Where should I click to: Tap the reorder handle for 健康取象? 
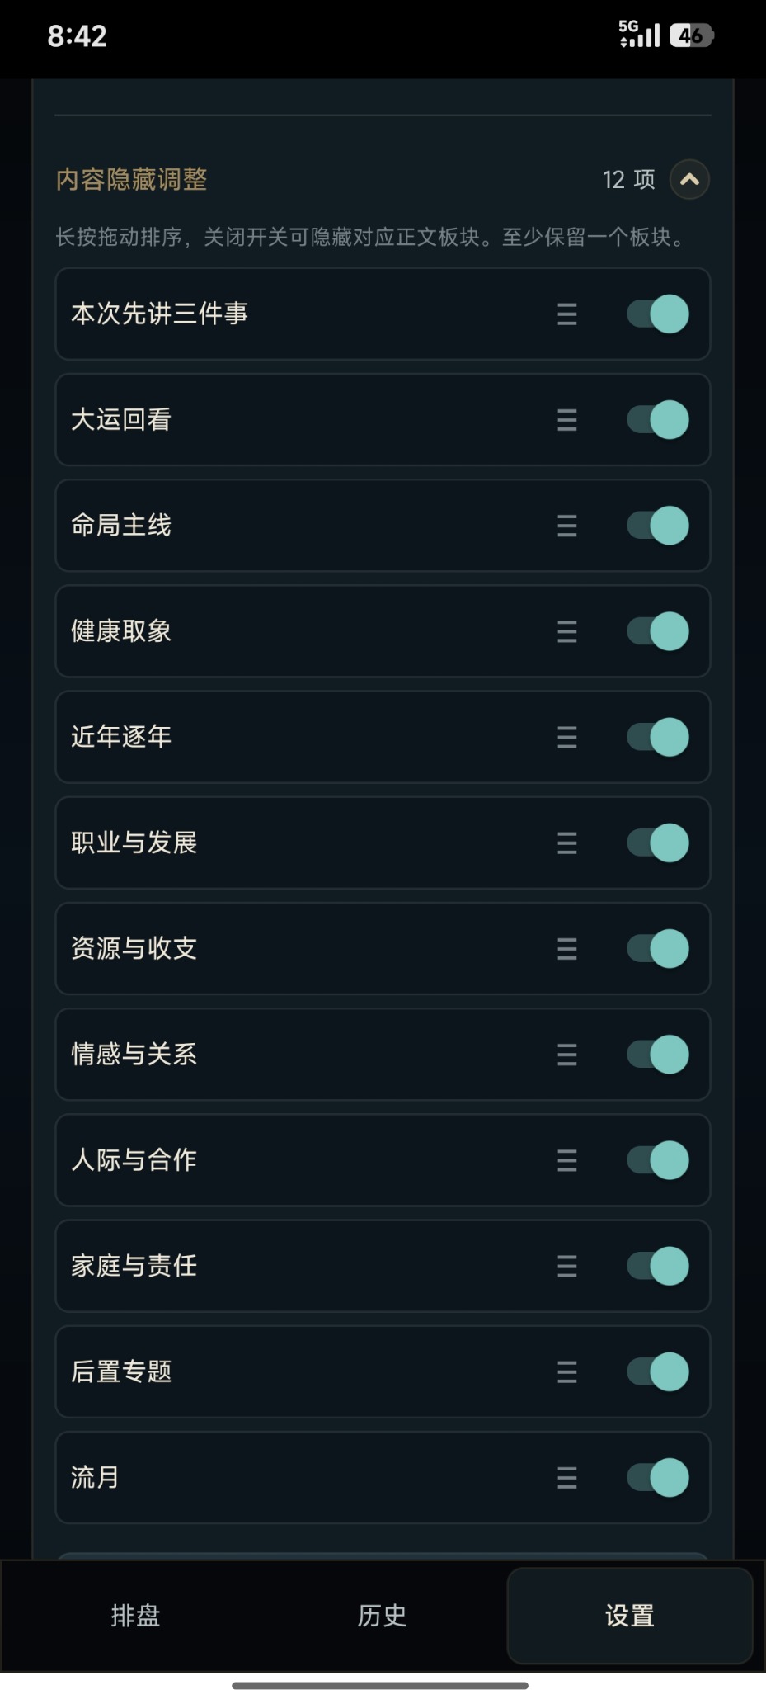point(567,631)
